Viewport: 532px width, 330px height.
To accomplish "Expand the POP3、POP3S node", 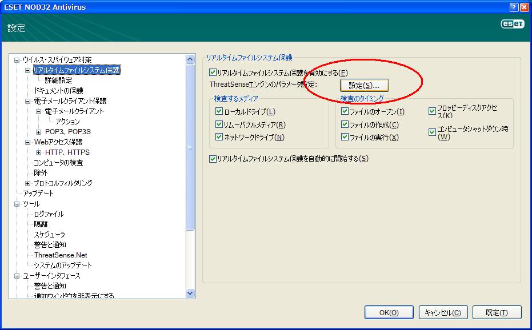I will [x=38, y=132].
